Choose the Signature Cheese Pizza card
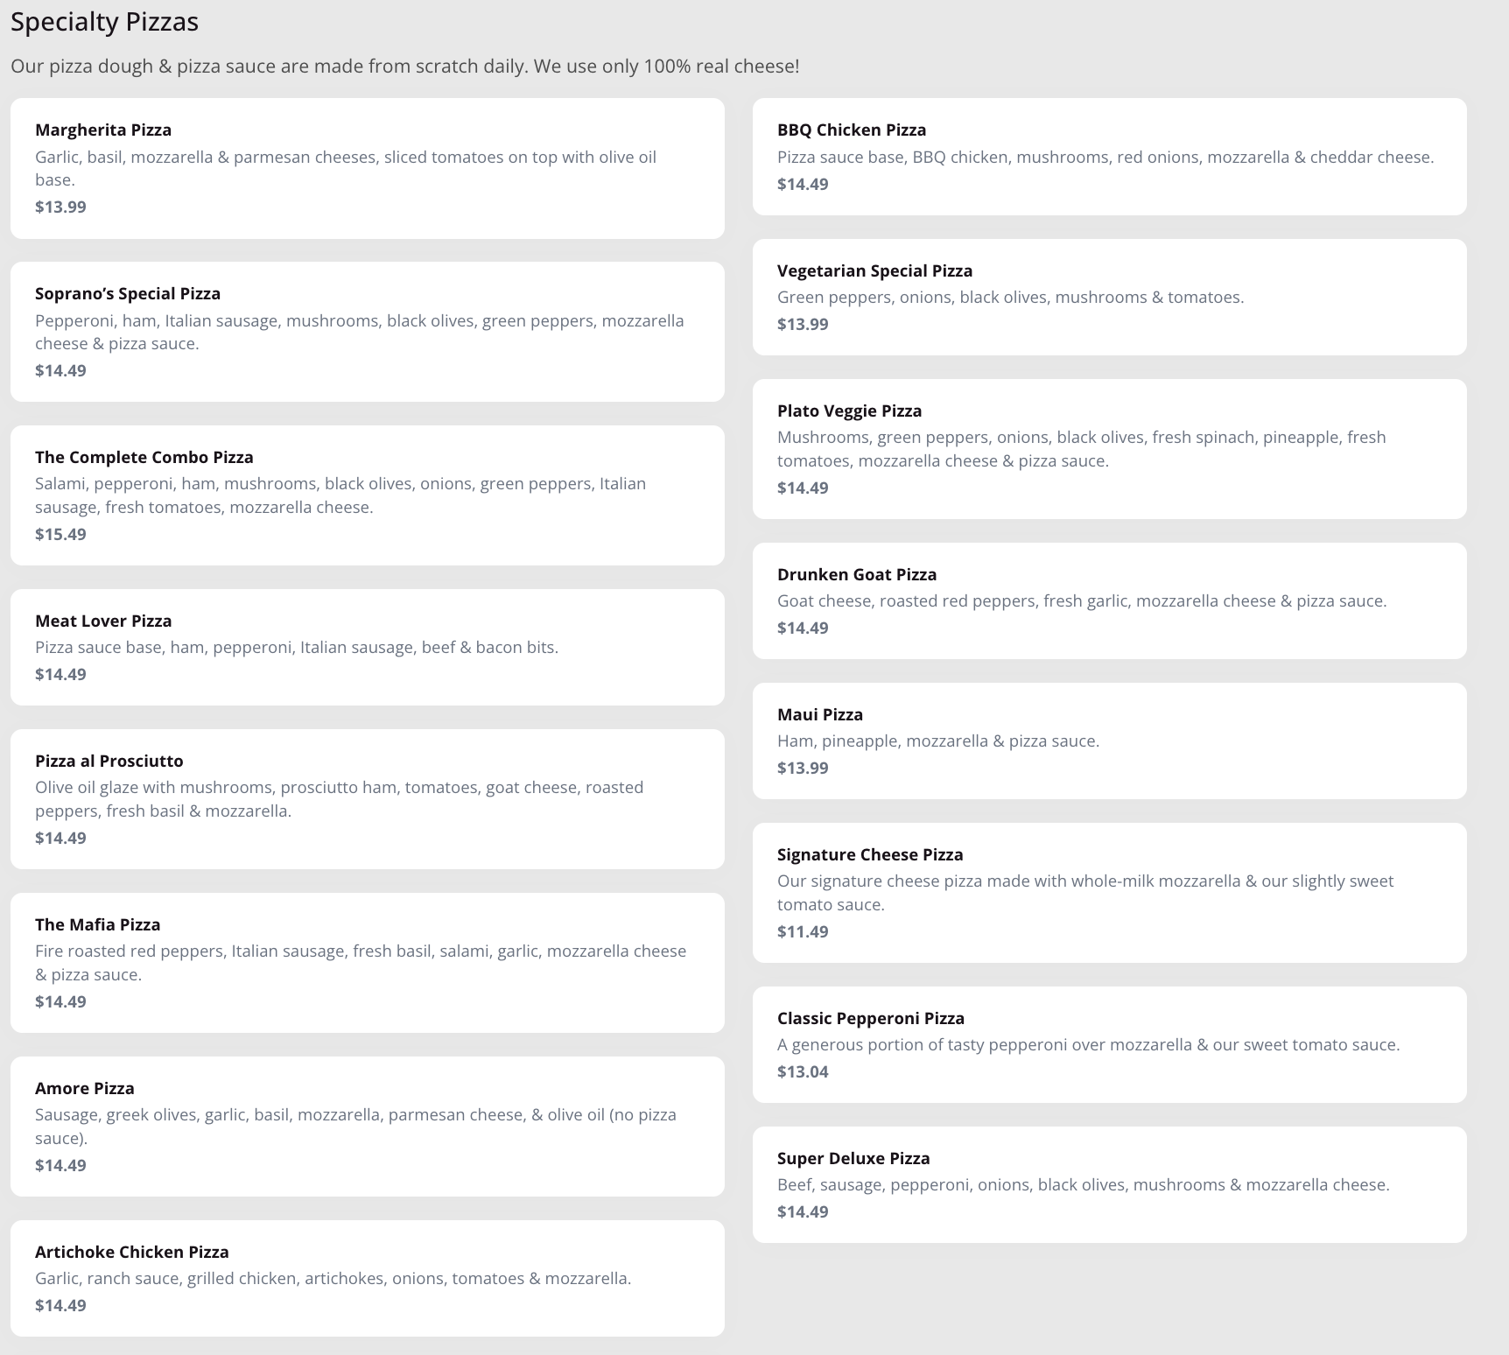This screenshot has width=1509, height=1355. tap(1109, 893)
